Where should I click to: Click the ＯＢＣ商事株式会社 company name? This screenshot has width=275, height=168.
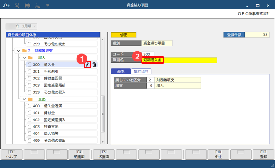pyautogui.click(x=254, y=14)
